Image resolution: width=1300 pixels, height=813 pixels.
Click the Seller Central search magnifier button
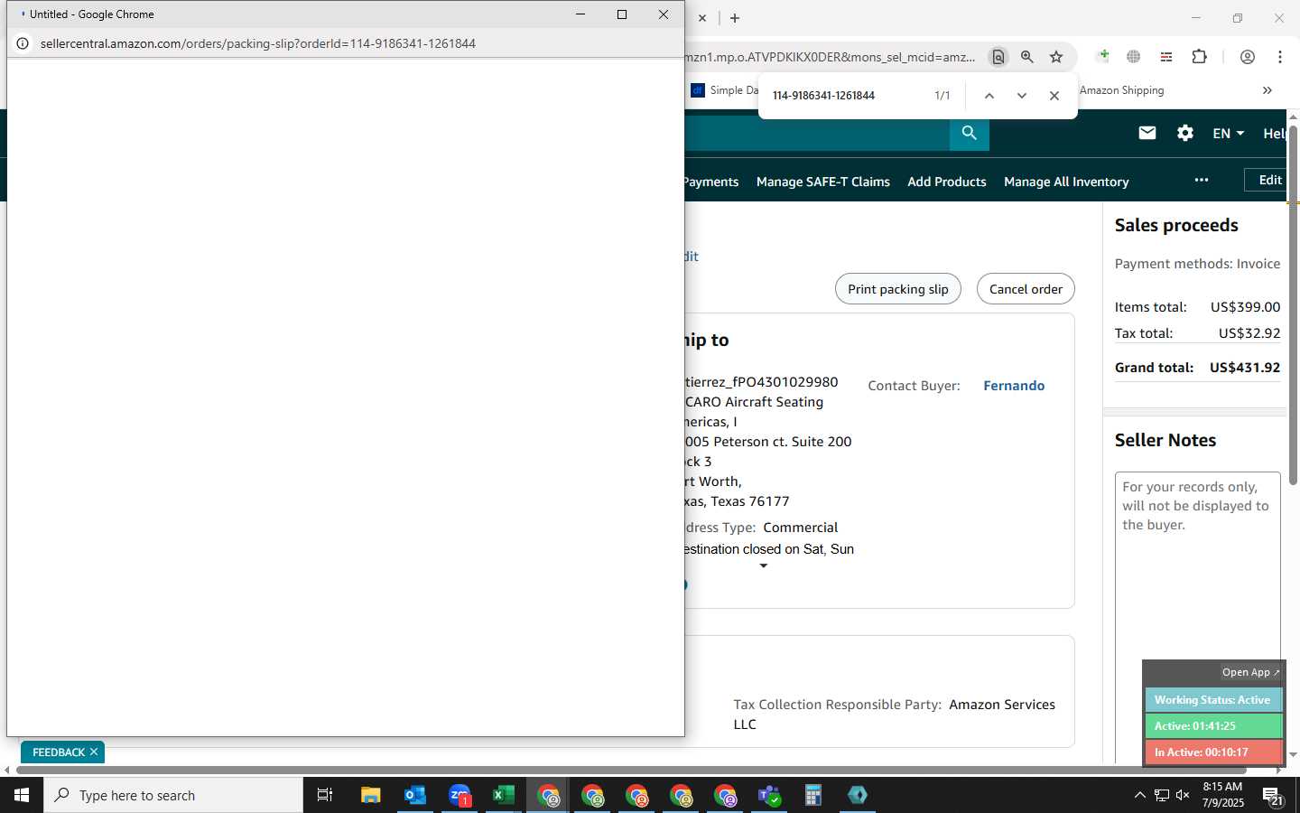[970, 134]
